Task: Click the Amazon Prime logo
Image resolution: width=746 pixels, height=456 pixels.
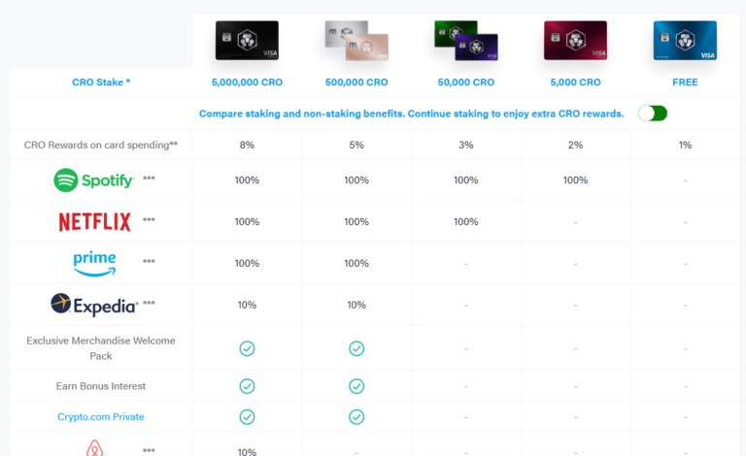Action: point(94,264)
